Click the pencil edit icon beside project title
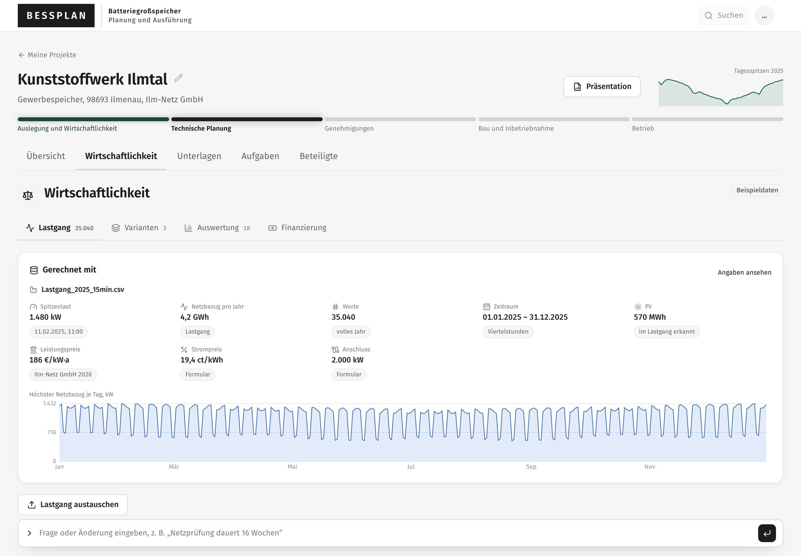 point(179,78)
